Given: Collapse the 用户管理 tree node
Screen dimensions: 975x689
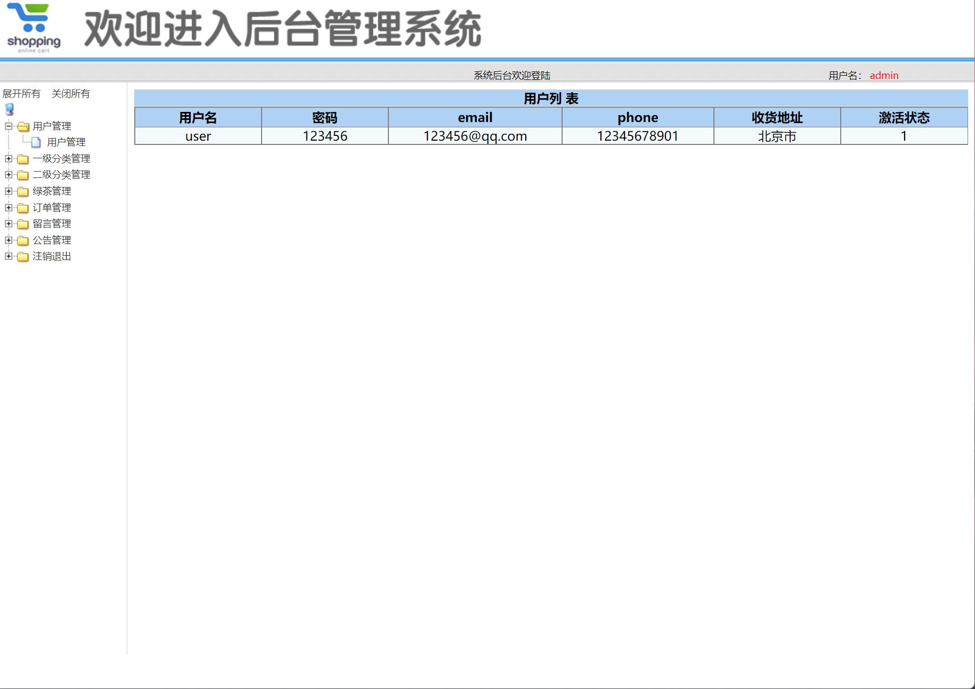Looking at the screenshot, I should pos(7,126).
